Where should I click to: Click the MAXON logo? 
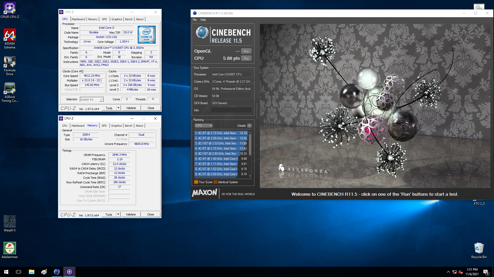(x=205, y=193)
